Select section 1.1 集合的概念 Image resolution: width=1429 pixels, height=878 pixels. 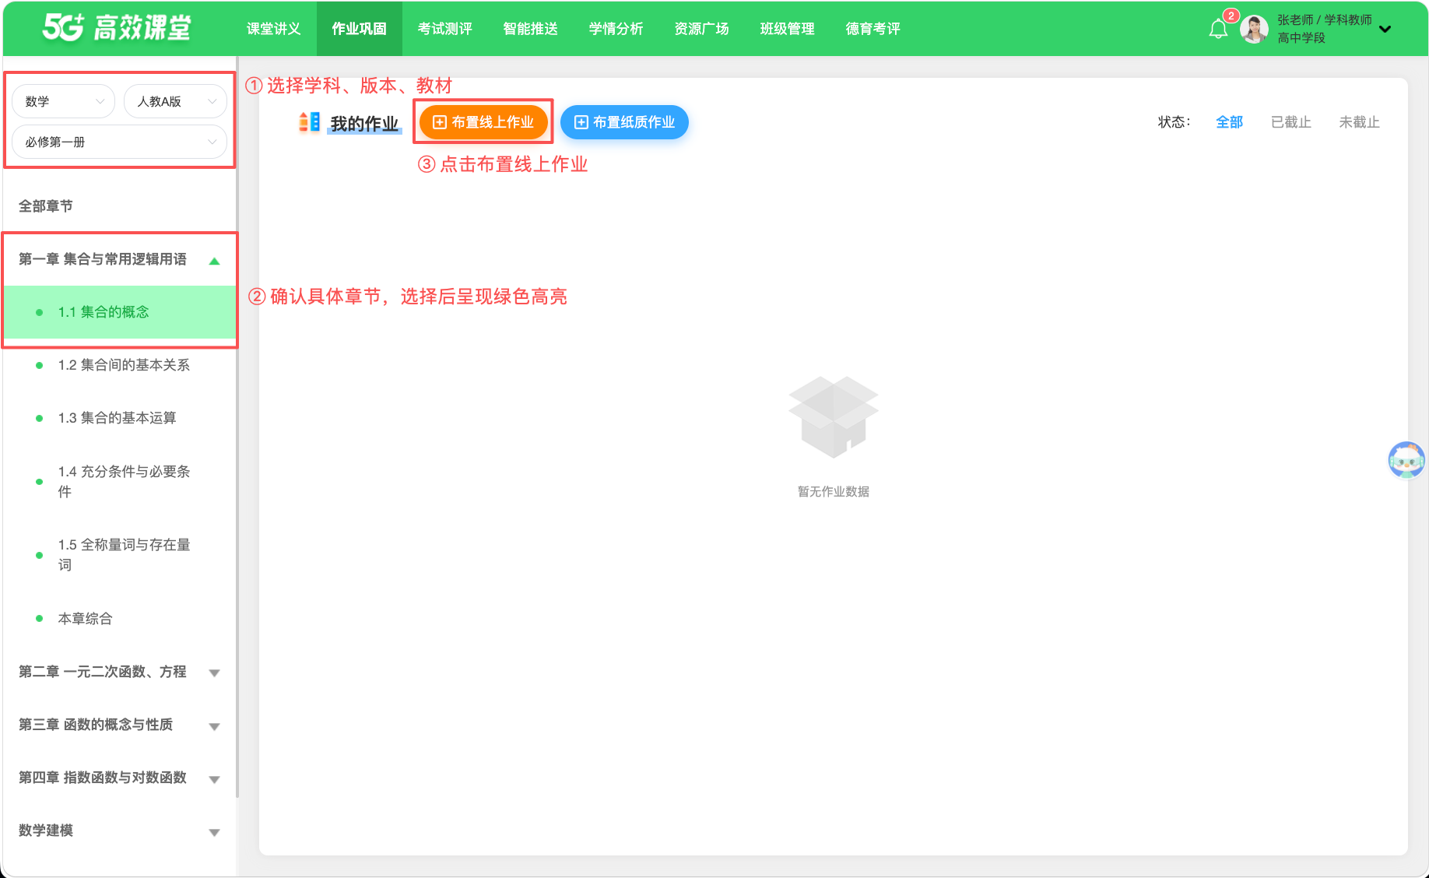point(120,312)
